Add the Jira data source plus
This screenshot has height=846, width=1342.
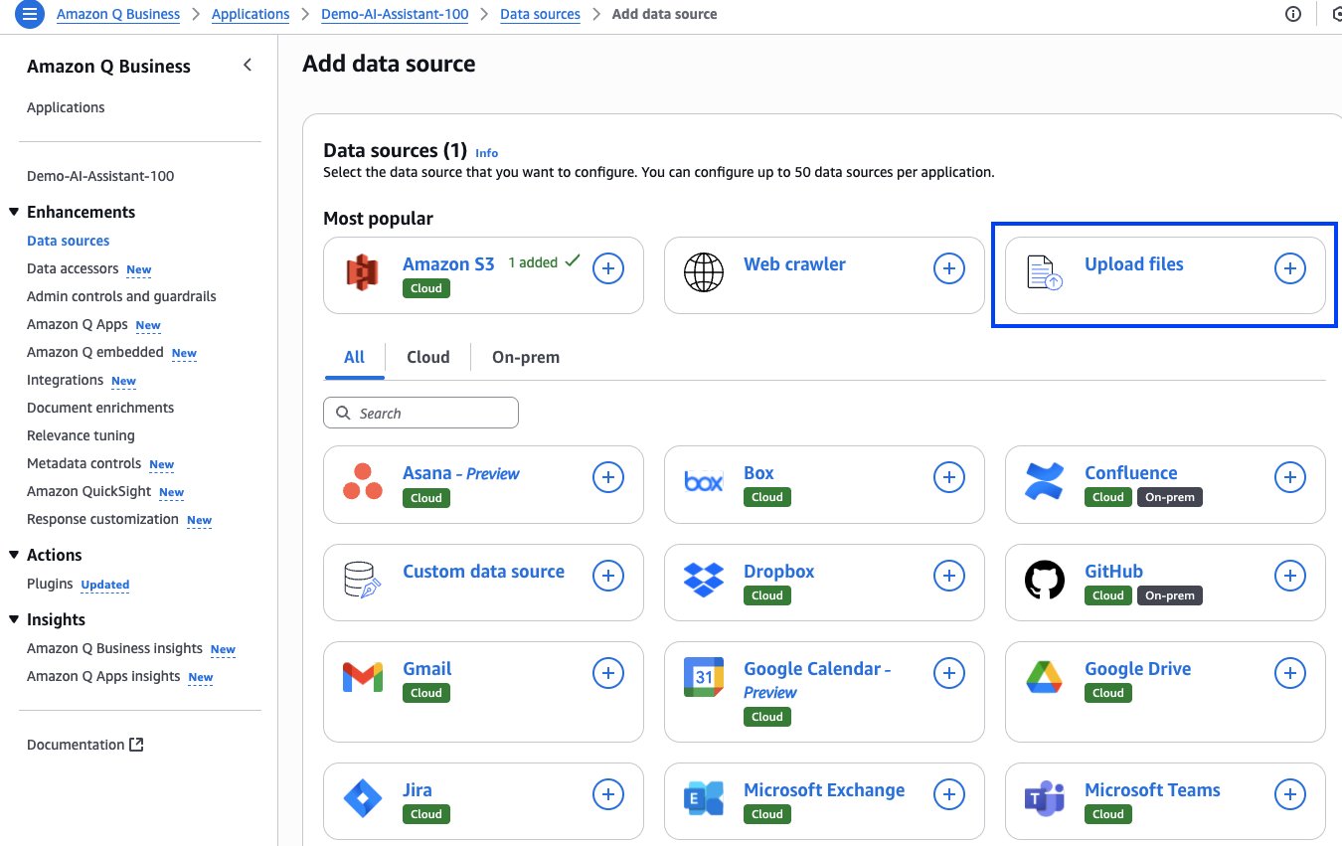[608, 794]
